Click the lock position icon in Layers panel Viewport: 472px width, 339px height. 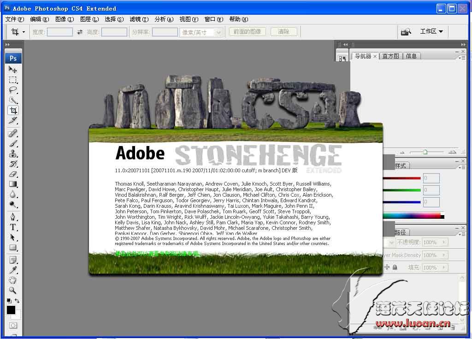(387, 267)
